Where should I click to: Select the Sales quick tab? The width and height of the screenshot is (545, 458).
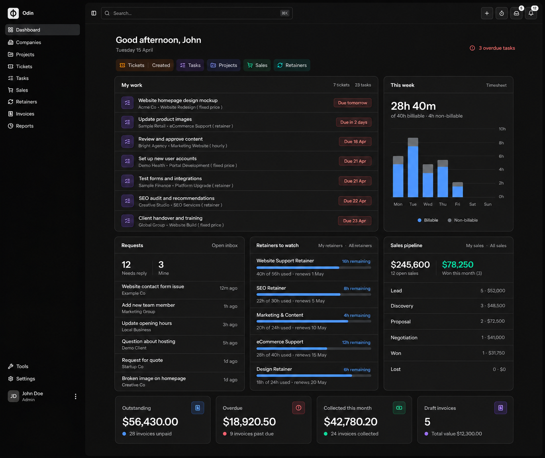click(257, 65)
